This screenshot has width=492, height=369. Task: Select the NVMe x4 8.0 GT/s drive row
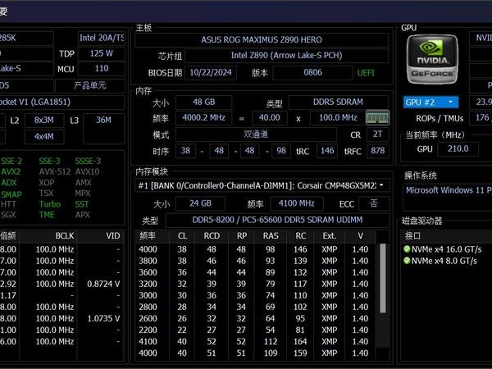pos(448,261)
